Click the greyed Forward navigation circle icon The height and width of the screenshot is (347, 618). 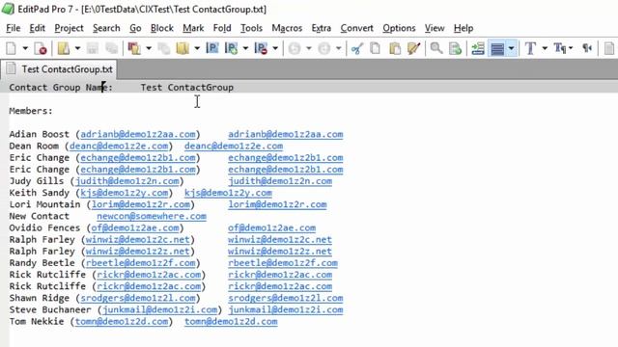(x=324, y=49)
